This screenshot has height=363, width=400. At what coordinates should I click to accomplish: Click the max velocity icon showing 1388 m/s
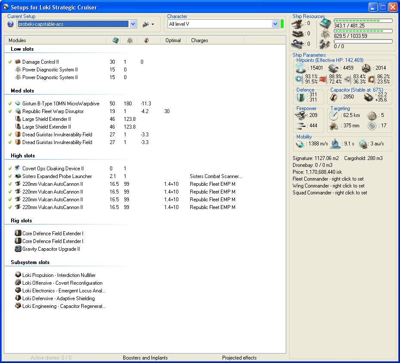[300, 144]
